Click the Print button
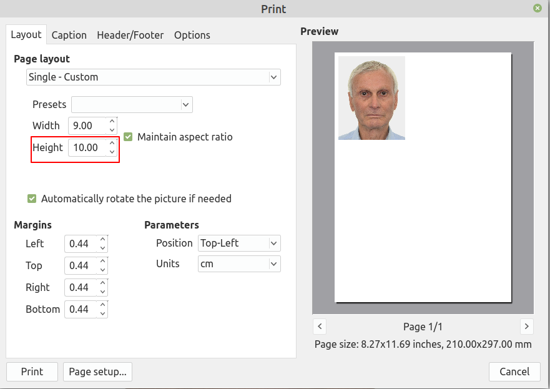Image resolution: width=550 pixels, height=389 pixels. 32,372
